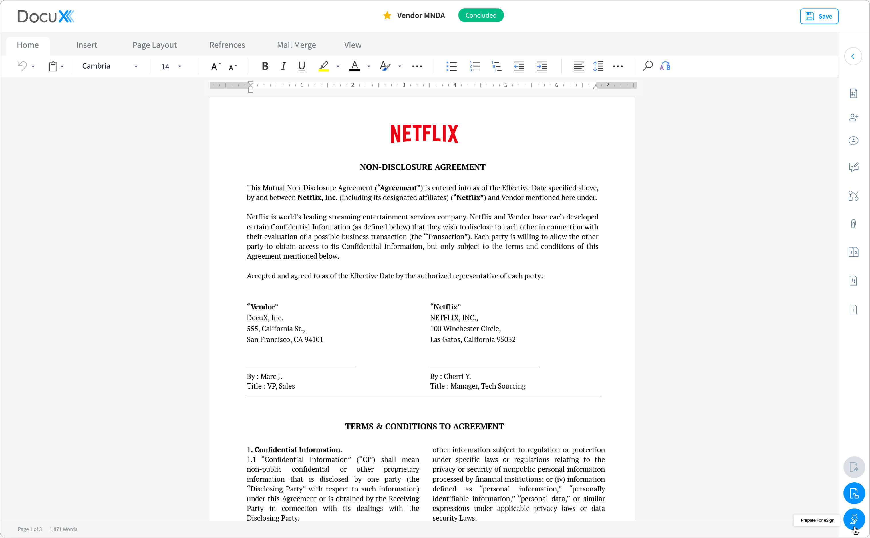
Task: Open the comments chat bubble icon
Action: (853, 141)
